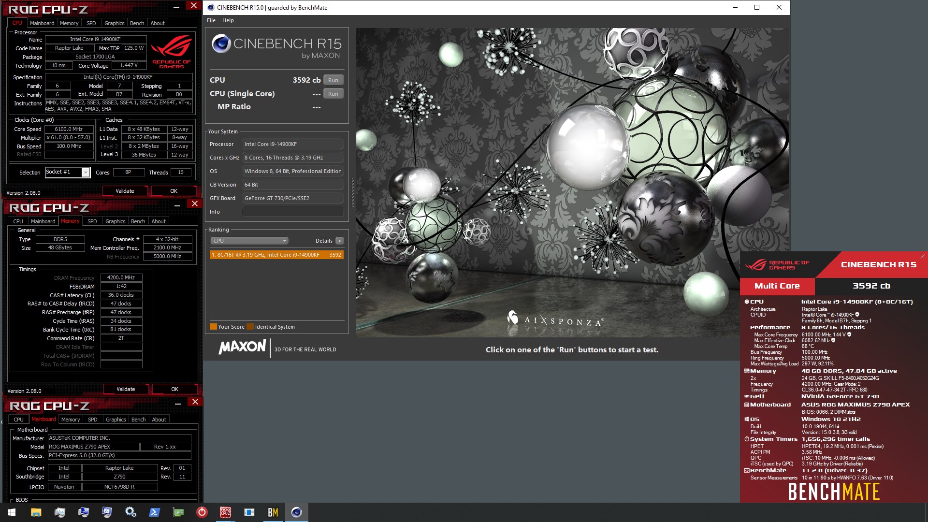Click the BENCHMATE logo at panel bottom
This screenshot has width=928, height=522.
pyautogui.click(x=834, y=492)
